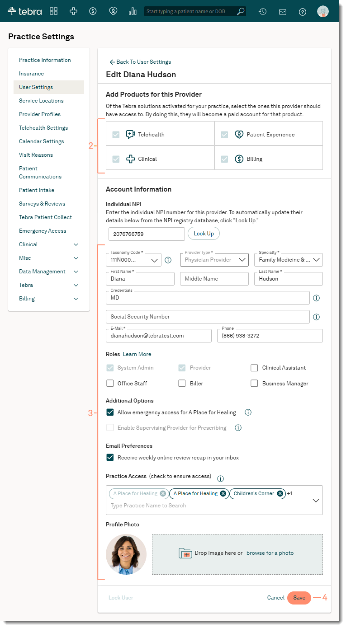This screenshot has height=628, width=346.
Task: Click the Save button
Action: click(299, 598)
